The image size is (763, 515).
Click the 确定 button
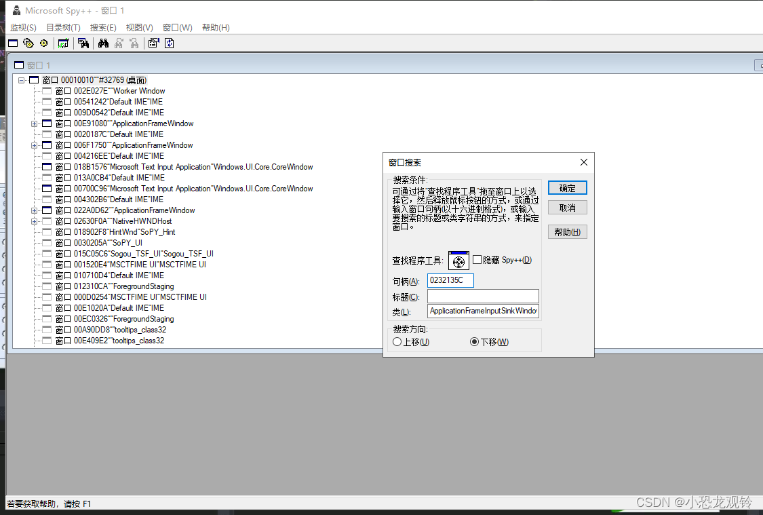(x=568, y=188)
